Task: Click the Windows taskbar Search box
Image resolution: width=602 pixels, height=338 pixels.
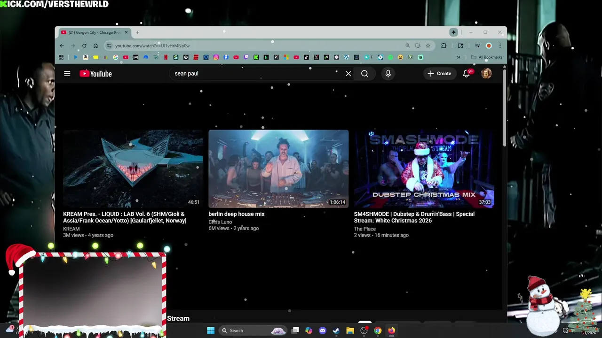Action: 253,330
